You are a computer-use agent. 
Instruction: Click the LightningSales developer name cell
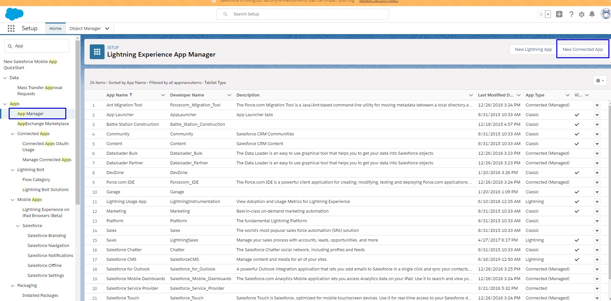pos(184,240)
